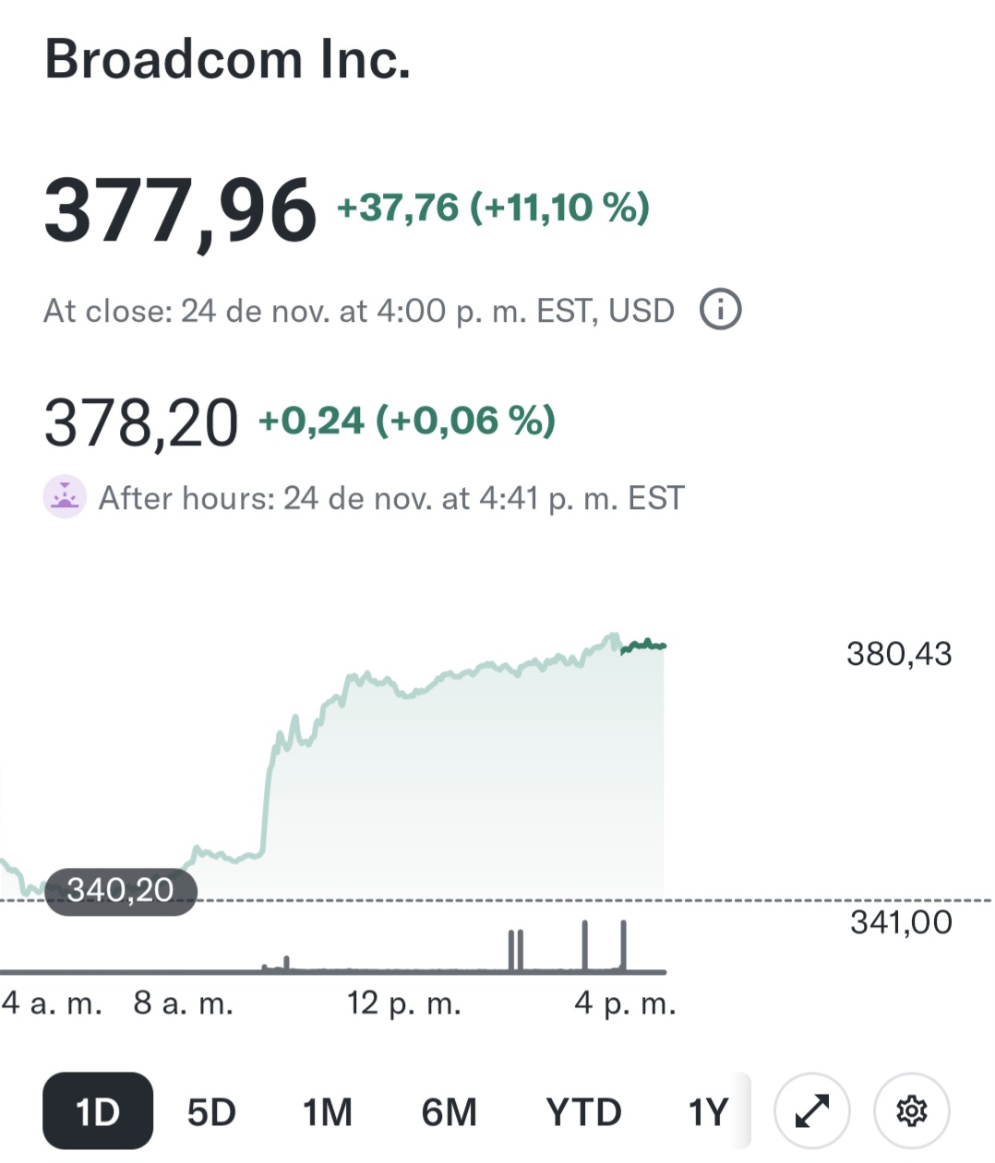Tap the 8 a. m. time marker
The image size is (995, 1163).
point(183,1003)
